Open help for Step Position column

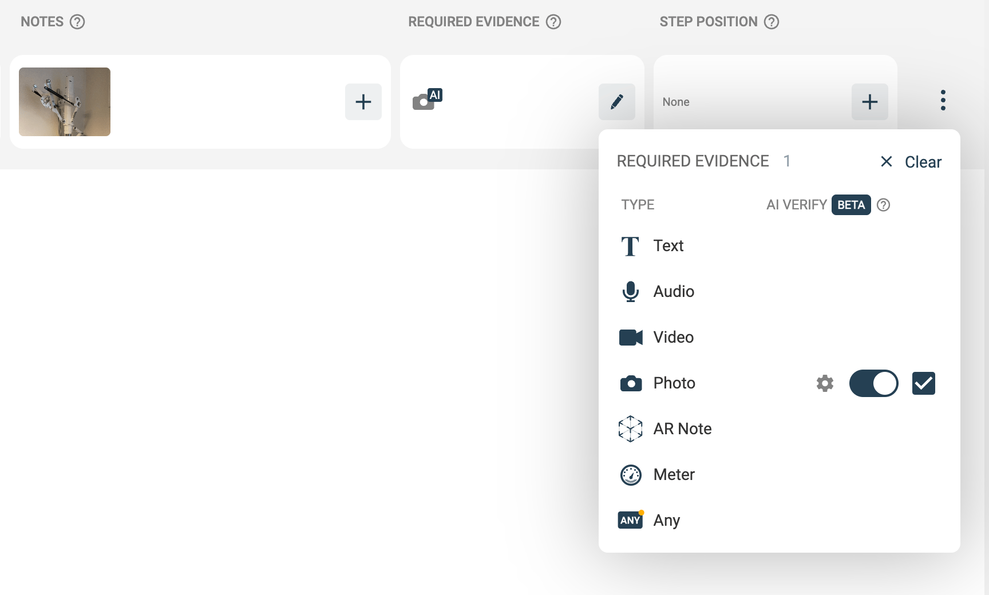(772, 22)
